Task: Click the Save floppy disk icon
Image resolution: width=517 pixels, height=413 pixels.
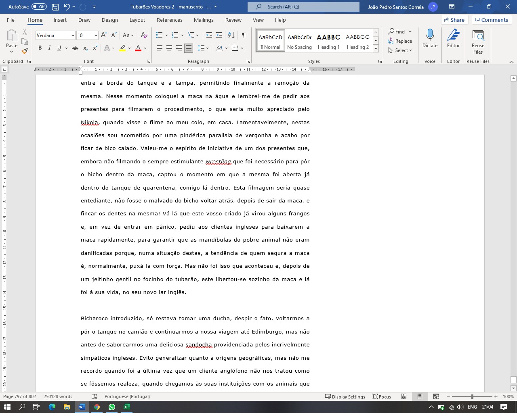Action: pyautogui.click(x=55, y=7)
